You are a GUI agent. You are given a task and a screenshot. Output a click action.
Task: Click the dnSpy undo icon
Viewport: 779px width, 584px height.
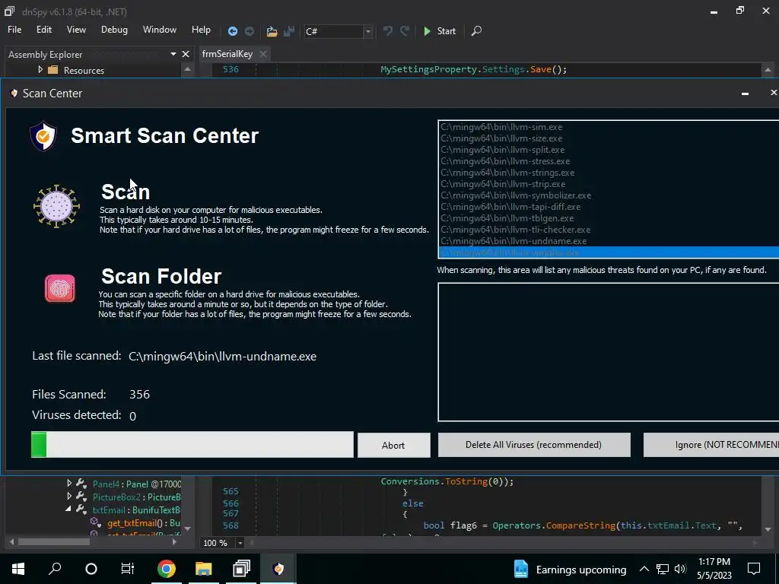(x=388, y=30)
